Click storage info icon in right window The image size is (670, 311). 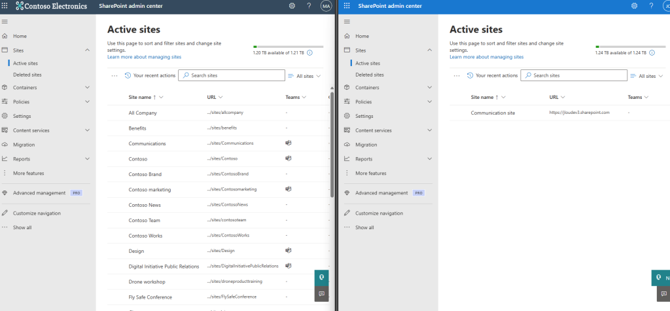point(652,52)
